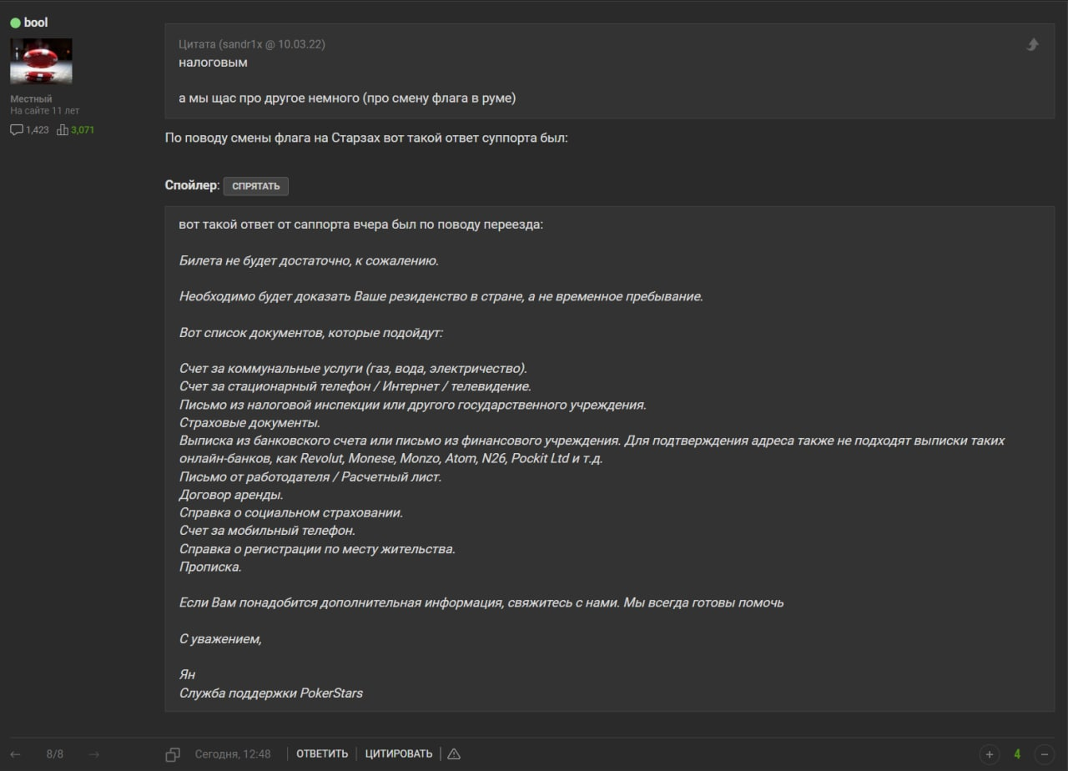Click the ЦИТИРОВАТЬ quote button
Image resolution: width=1068 pixels, height=771 pixels.
coord(399,753)
